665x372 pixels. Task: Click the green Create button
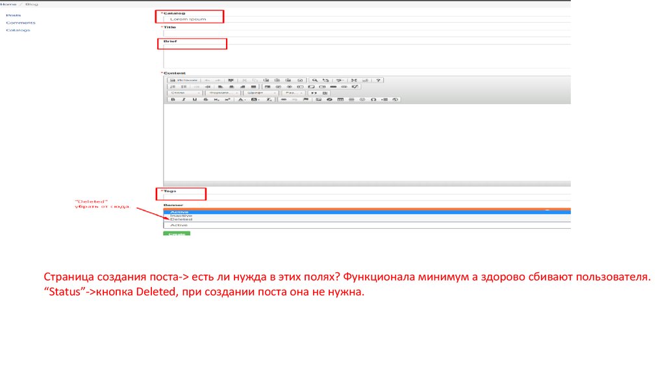tap(177, 233)
